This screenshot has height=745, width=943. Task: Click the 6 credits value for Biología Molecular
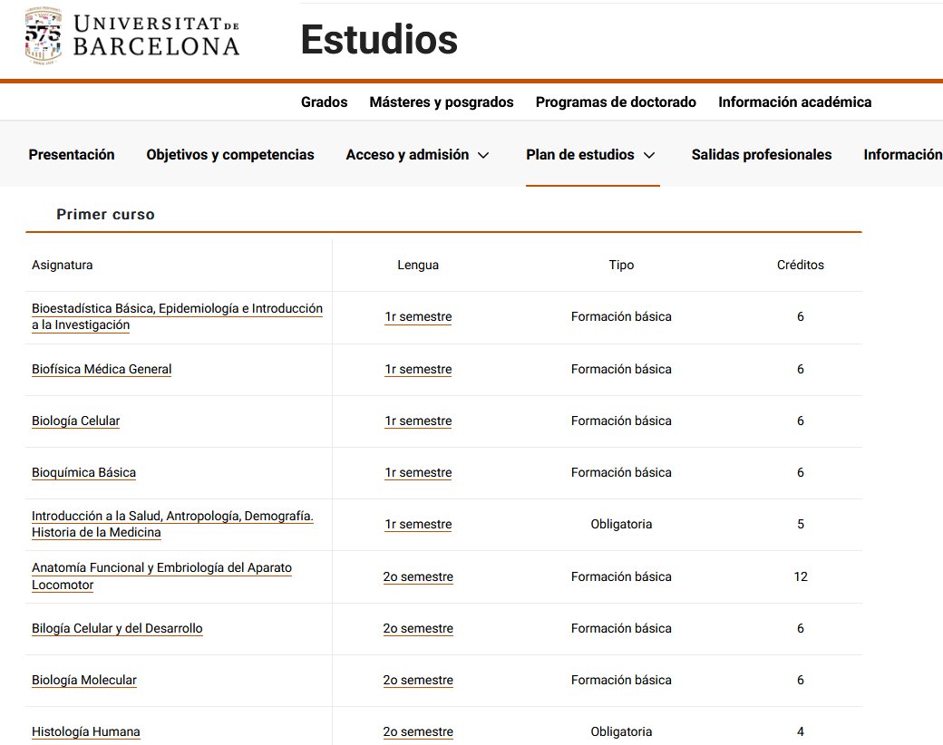click(x=801, y=680)
